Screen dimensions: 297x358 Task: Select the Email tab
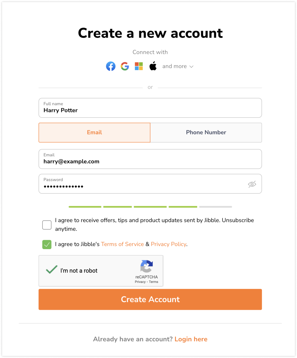click(94, 133)
